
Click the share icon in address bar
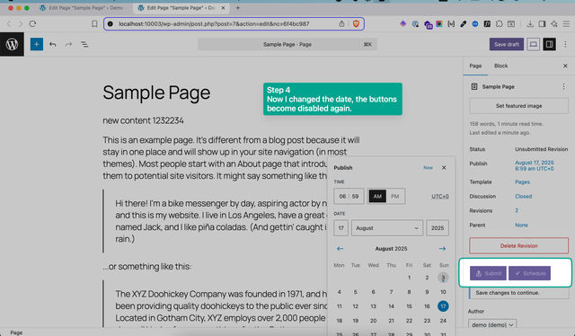[x=341, y=24]
